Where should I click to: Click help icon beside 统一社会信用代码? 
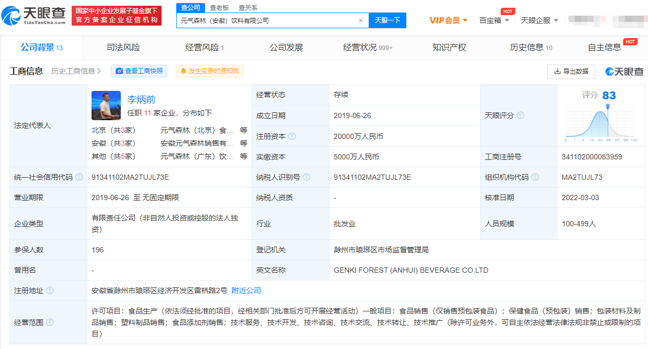[79, 177]
